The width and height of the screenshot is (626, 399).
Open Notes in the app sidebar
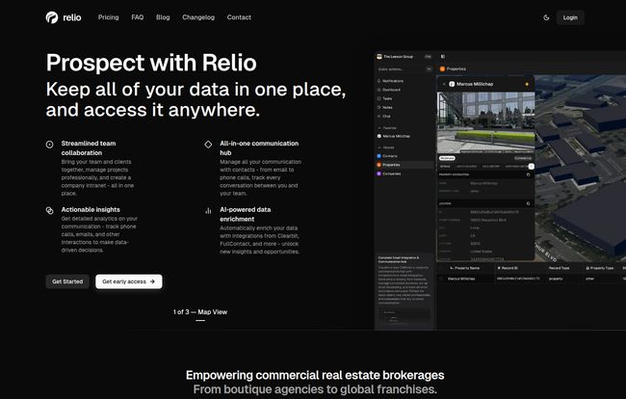385,107
